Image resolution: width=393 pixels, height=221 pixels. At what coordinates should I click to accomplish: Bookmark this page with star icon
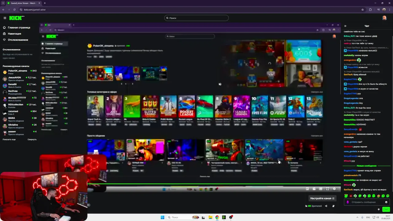363,10
